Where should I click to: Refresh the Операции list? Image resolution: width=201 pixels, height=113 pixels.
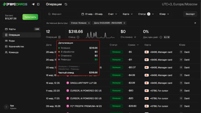click(x=66, y=4)
